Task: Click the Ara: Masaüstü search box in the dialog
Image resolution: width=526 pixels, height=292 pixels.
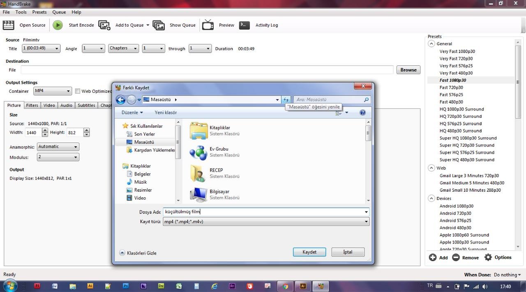Action: [x=332, y=99]
